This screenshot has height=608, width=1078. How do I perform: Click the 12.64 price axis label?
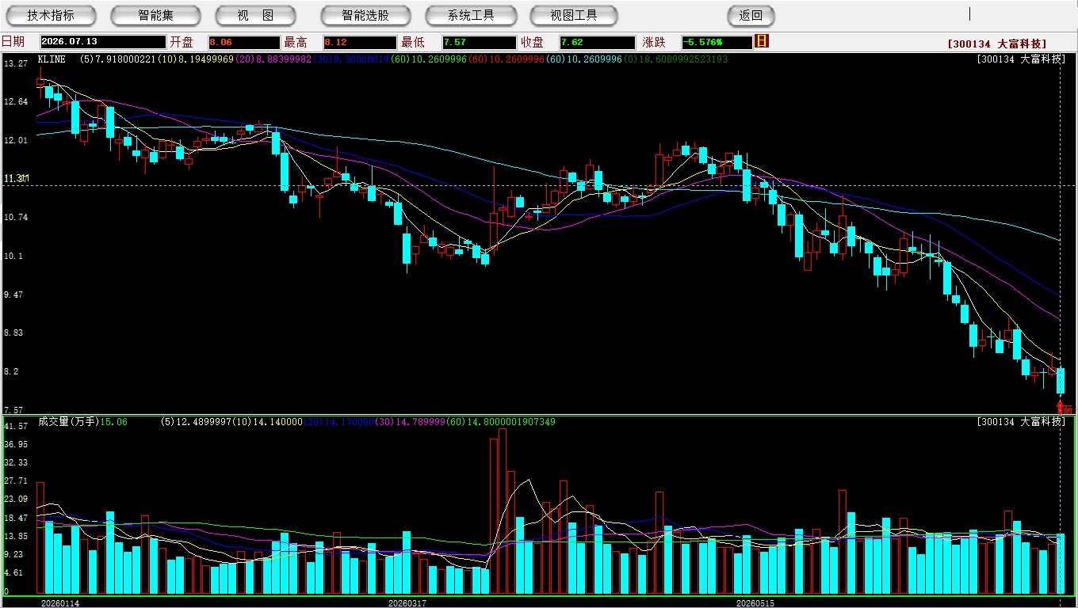pos(16,102)
